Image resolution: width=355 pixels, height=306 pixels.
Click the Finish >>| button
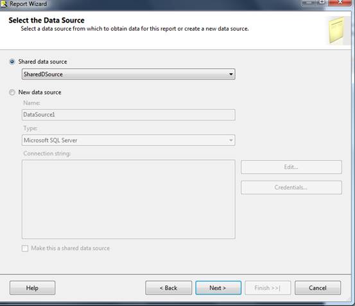click(268, 288)
